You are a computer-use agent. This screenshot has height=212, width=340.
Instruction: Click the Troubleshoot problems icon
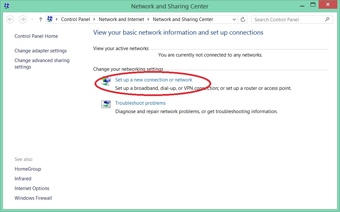106,104
